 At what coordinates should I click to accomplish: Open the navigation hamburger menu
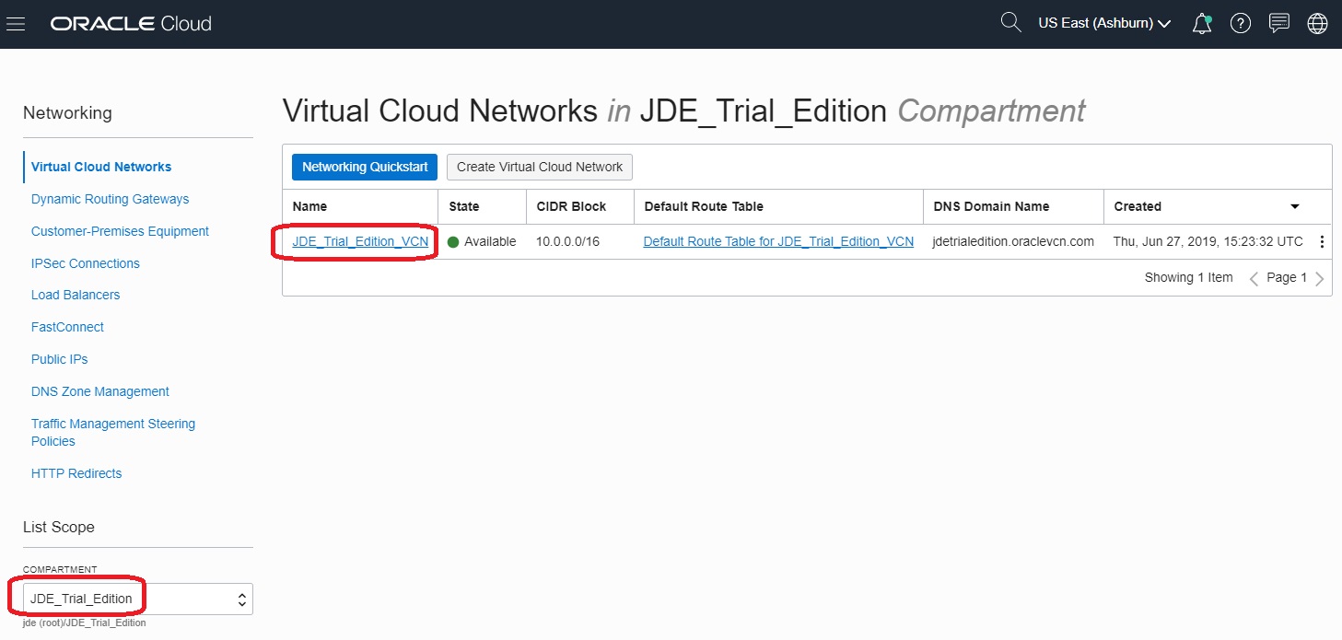point(16,23)
